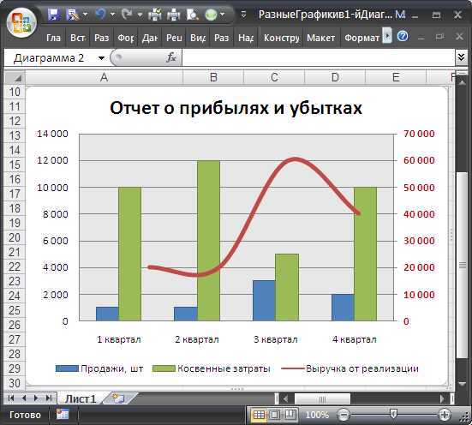472x425 pixels.
Task: Click the primary axis label 14 000
Action: pyautogui.click(x=52, y=134)
